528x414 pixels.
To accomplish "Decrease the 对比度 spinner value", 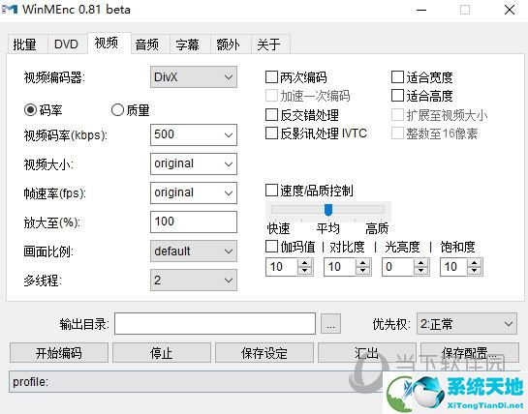I will pos(363,271).
